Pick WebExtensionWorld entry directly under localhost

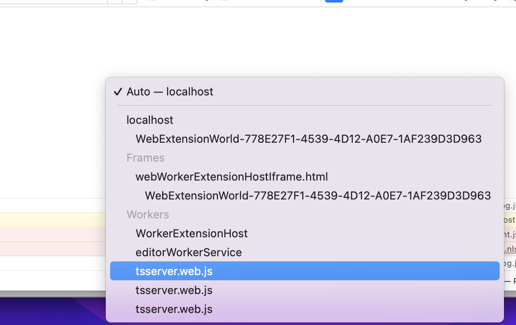304,139
